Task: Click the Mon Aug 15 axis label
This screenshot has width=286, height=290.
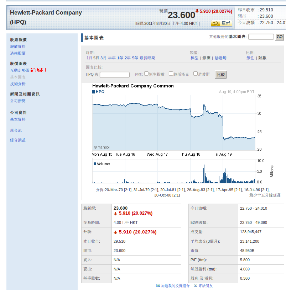Action: pos(102,155)
